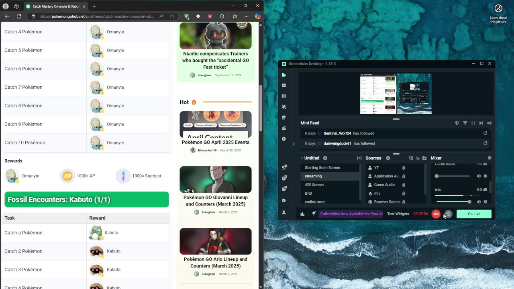
Task: Select the mic source in Sources list
Action: tap(377, 193)
